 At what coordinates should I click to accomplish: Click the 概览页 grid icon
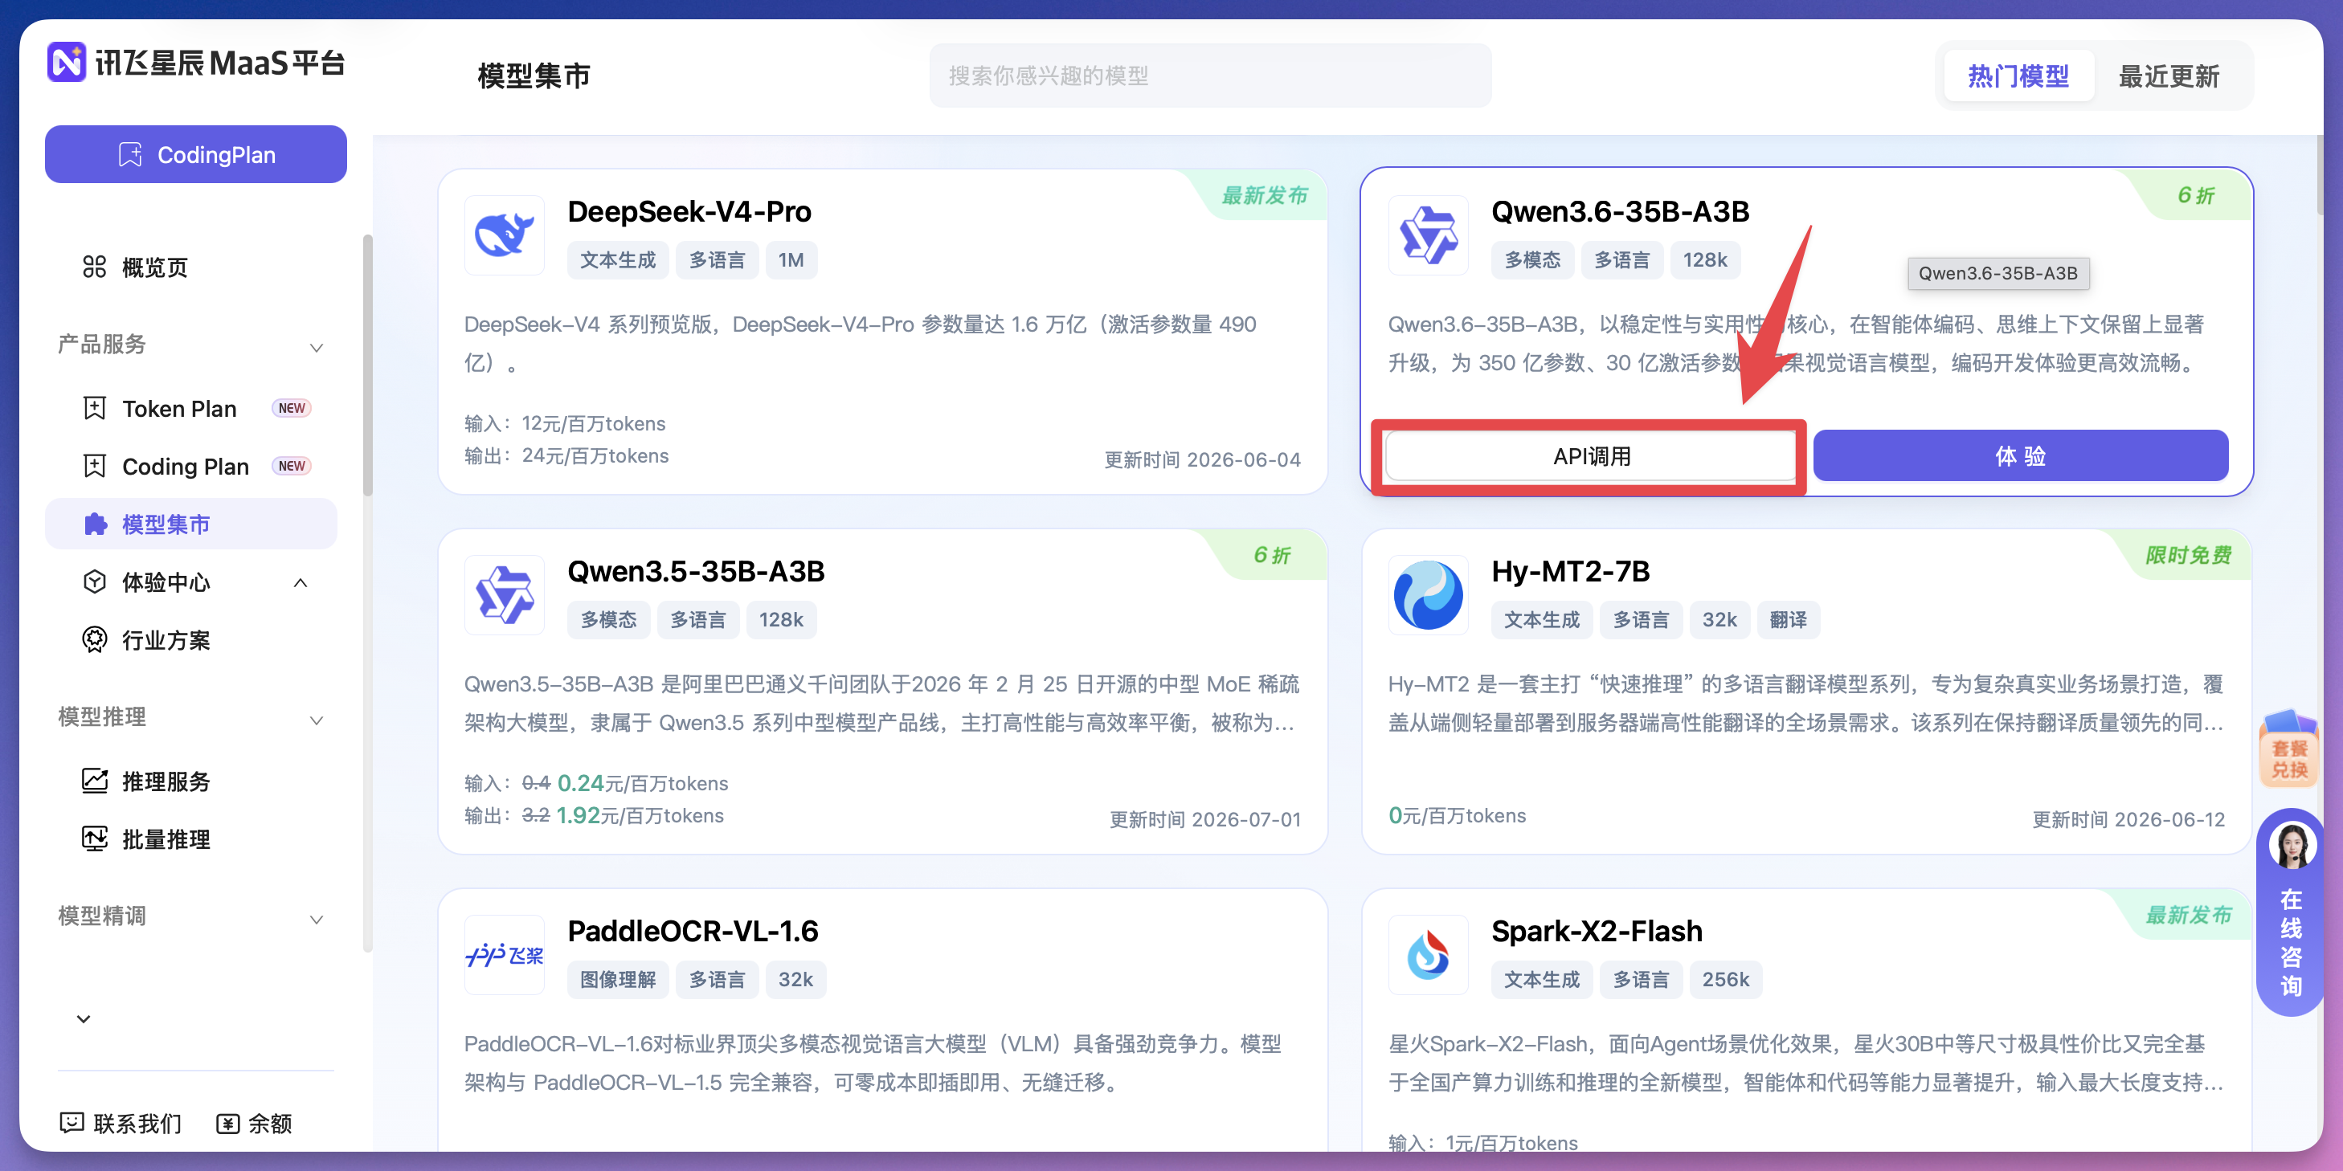point(95,267)
